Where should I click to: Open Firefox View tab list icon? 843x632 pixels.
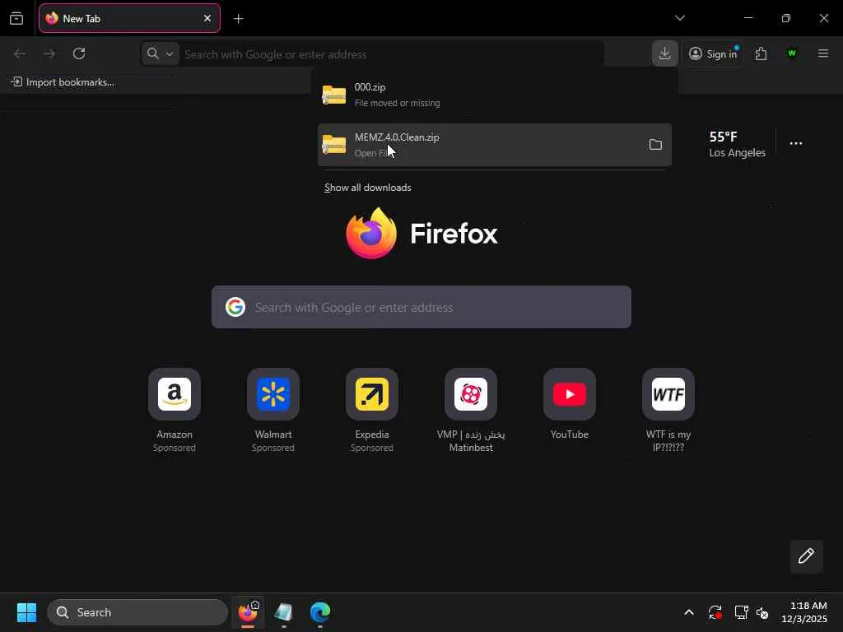16,18
